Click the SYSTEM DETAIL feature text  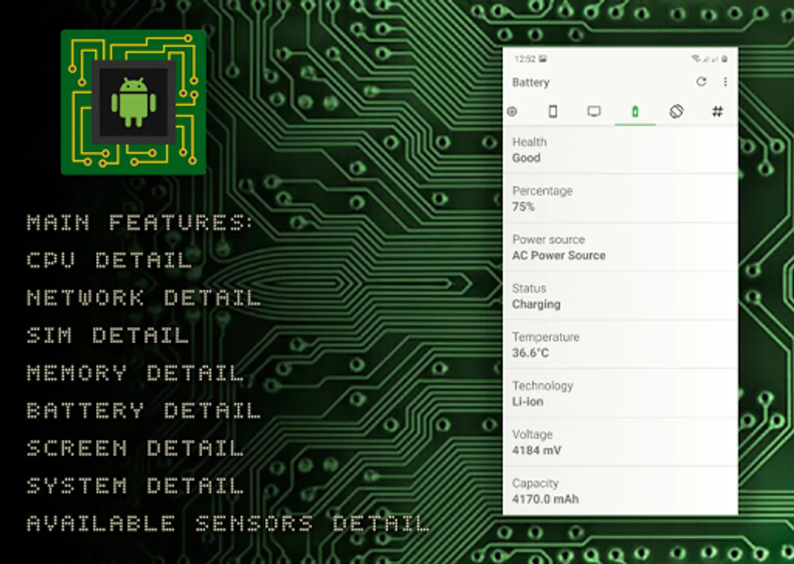[x=134, y=486]
